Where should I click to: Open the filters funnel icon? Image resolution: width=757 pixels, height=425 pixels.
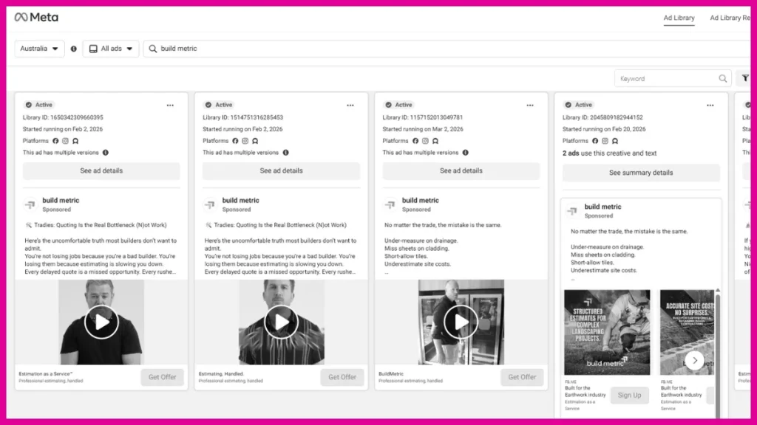coord(745,78)
